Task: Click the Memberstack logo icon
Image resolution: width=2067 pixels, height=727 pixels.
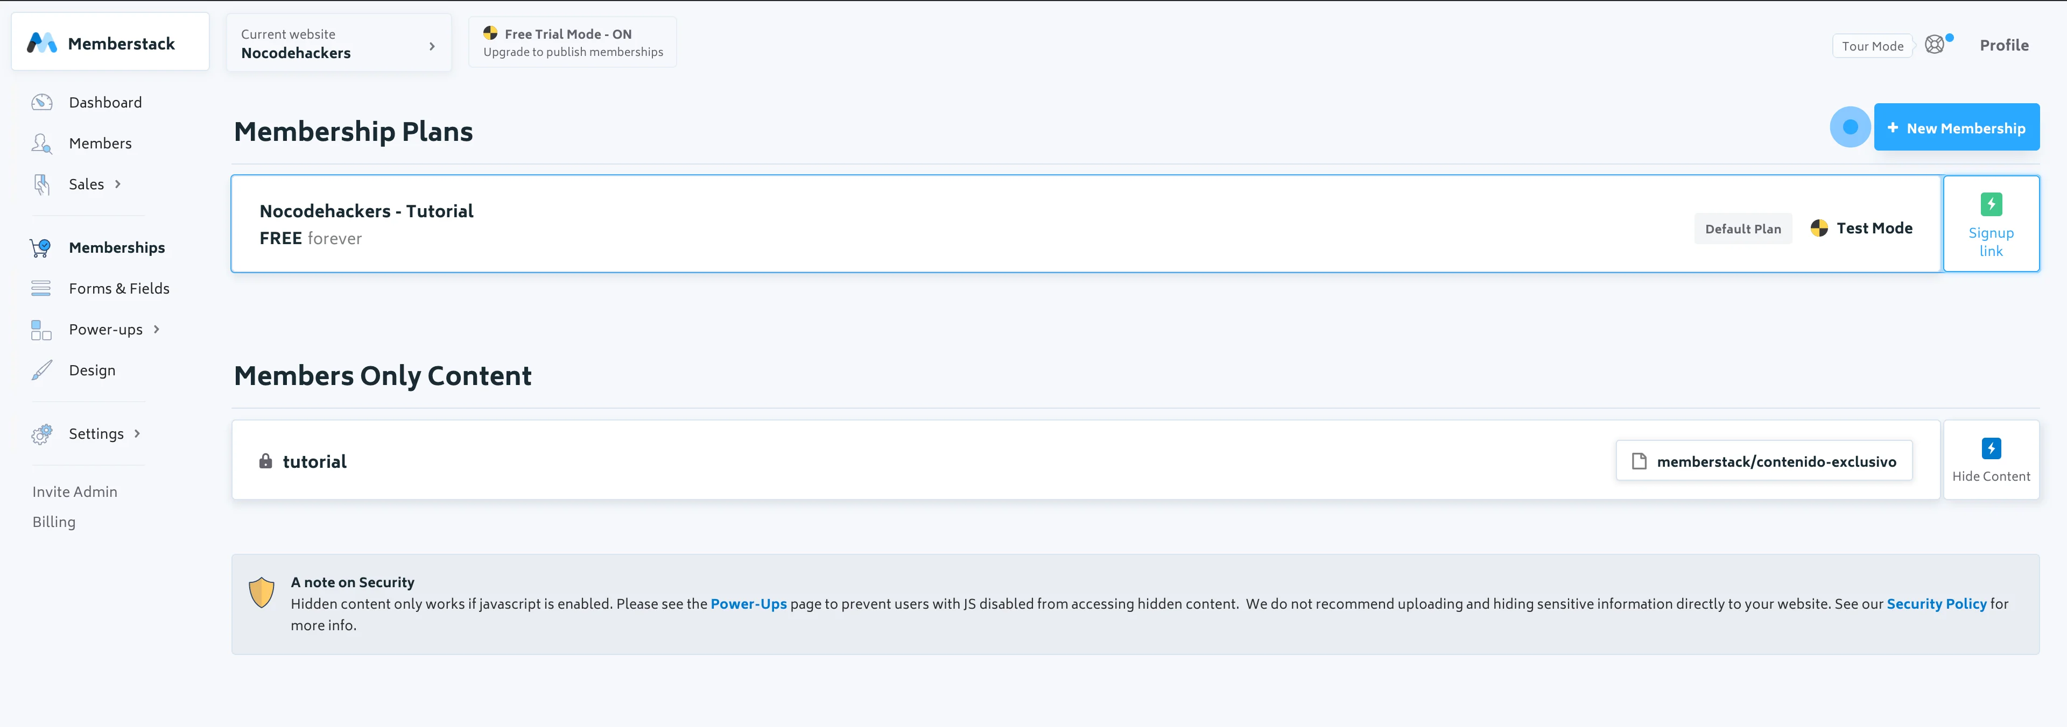Action: click(x=42, y=43)
